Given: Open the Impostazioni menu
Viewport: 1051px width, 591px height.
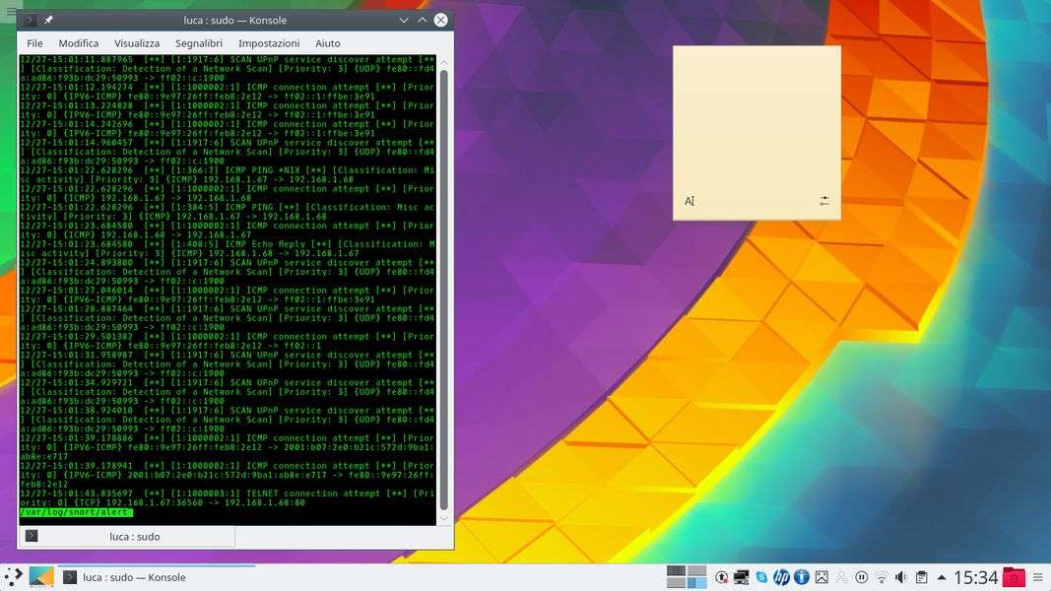Looking at the screenshot, I should [x=269, y=43].
